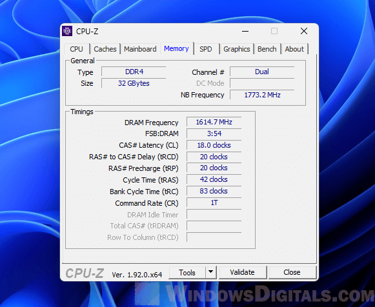375x307 pixels.
Task: Click the CAS# Latency value 18.0 clocks
Action: click(x=214, y=145)
